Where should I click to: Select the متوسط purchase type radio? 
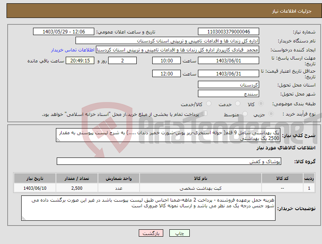tap(245, 114)
